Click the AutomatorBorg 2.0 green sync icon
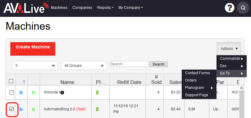Image resolution: width=251 pixels, height=118 pixels. [x=34, y=109]
